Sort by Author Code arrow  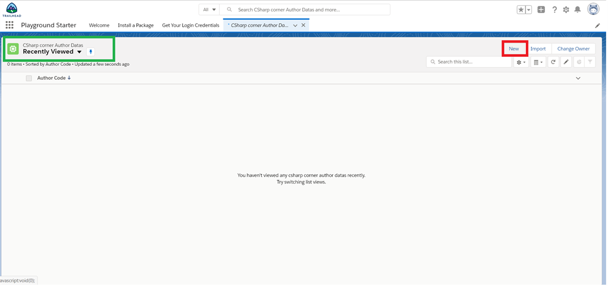click(69, 78)
